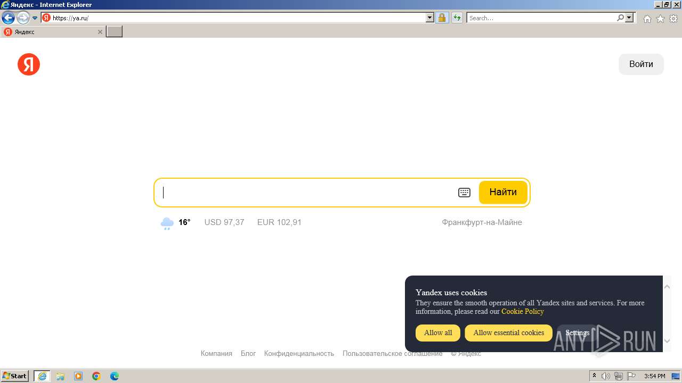
Task: Click the Internet Explorer back arrow button
Action: coord(8,18)
